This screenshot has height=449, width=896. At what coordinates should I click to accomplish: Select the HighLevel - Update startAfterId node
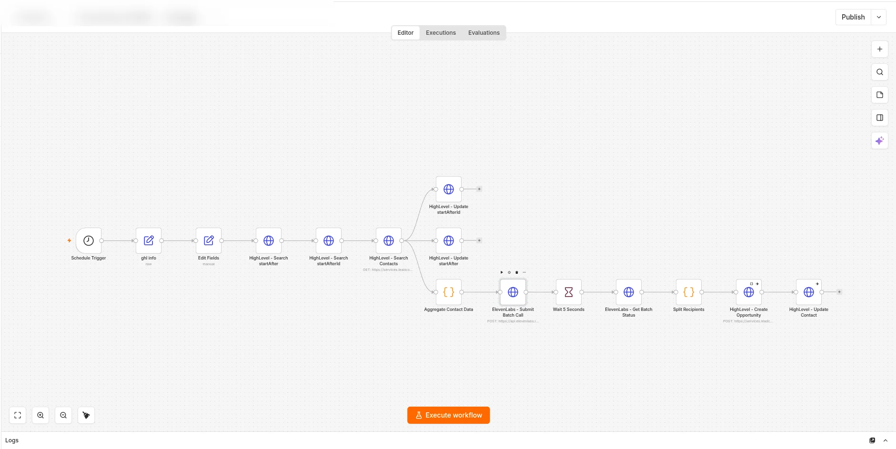pyautogui.click(x=449, y=189)
